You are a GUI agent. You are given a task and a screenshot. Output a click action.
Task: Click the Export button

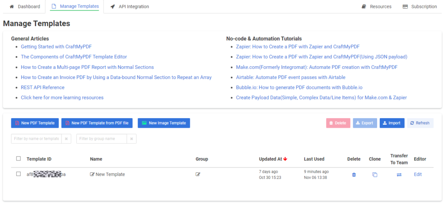click(x=365, y=123)
